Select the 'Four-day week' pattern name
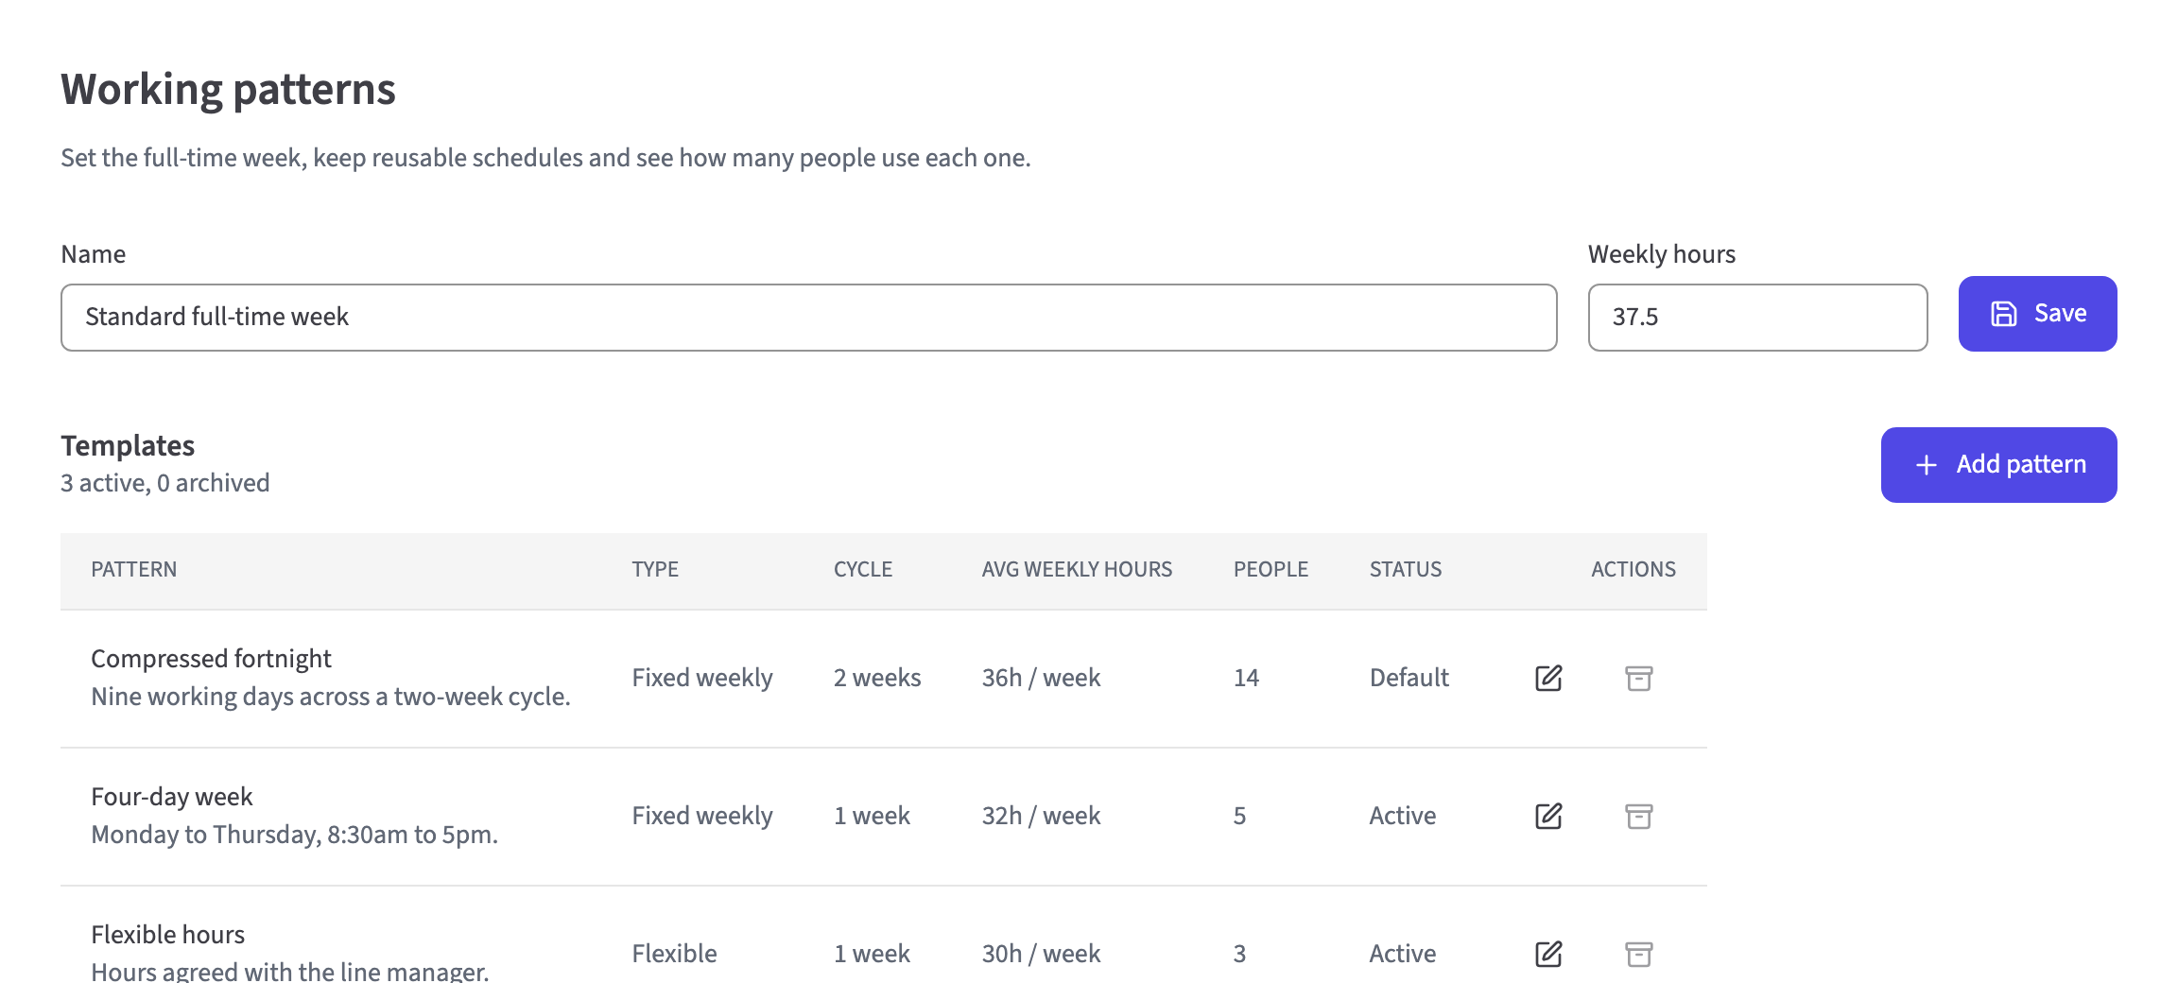Image resolution: width=2178 pixels, height=983 pixels. point(171,796)
